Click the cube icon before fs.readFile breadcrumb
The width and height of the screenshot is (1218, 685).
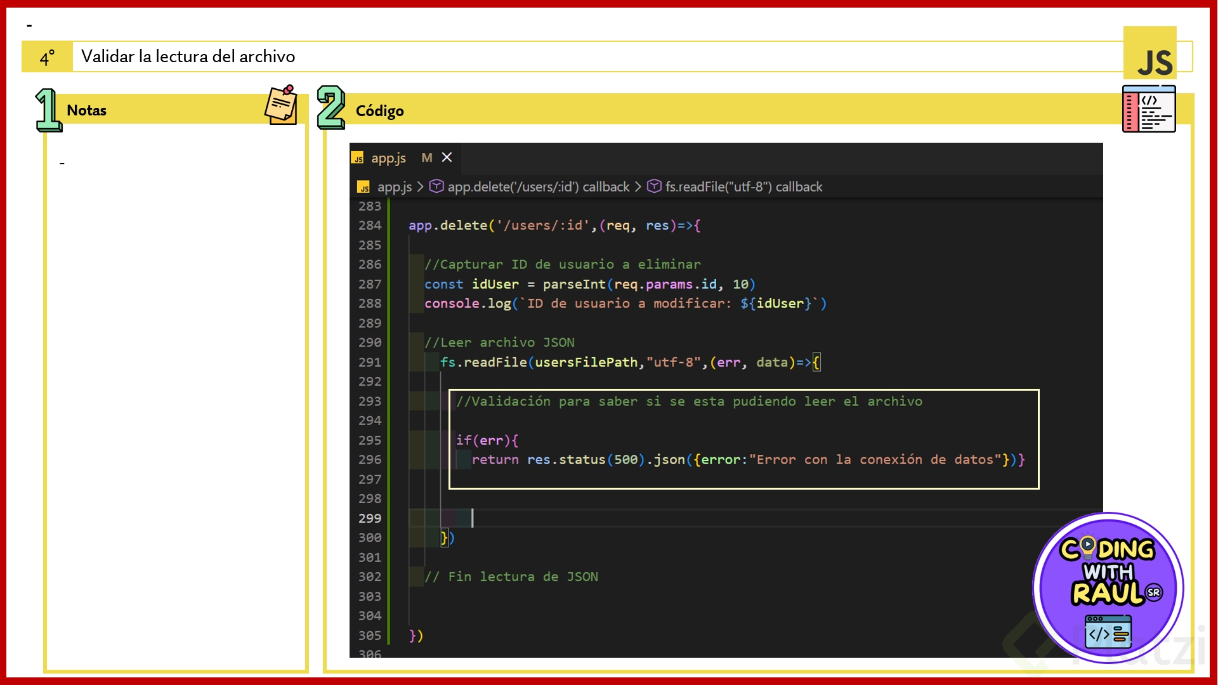point(654,186)
